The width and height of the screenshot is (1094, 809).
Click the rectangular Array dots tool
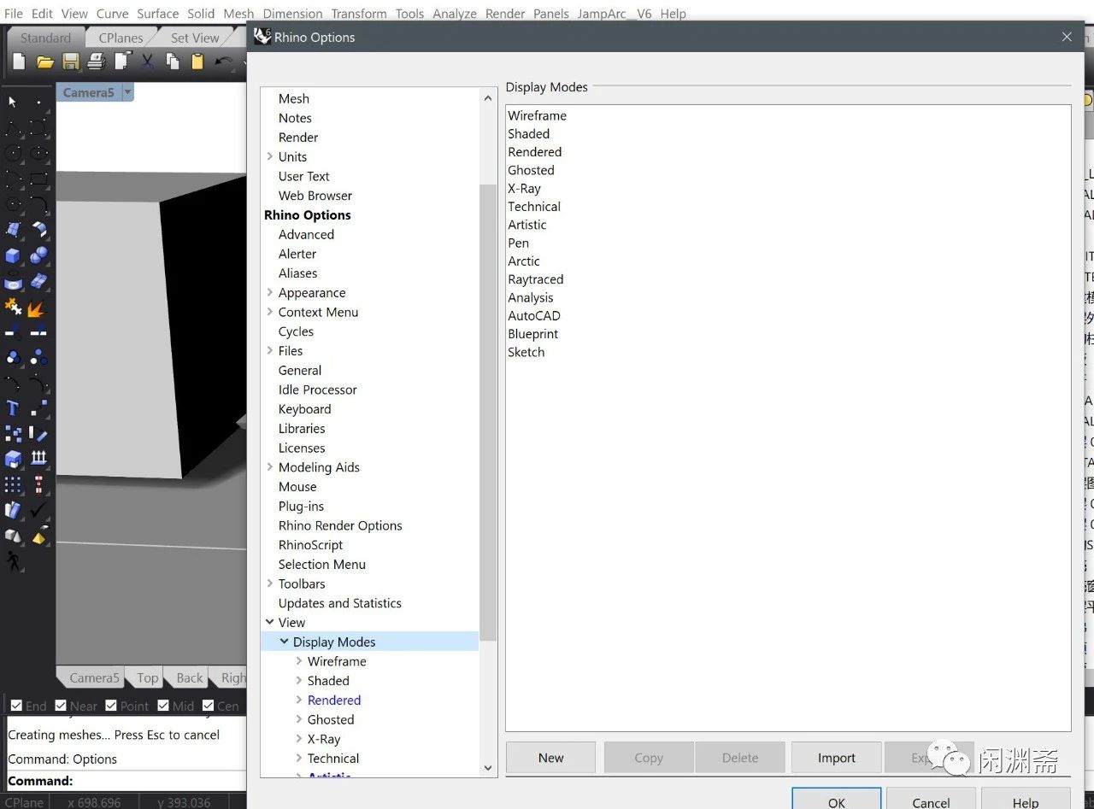tap(13, 485)
